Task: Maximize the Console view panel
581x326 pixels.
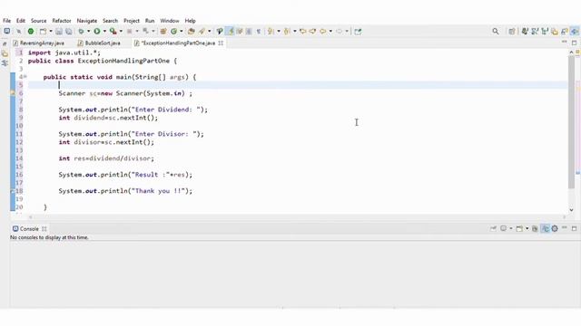Action: [x=574, y=229]
